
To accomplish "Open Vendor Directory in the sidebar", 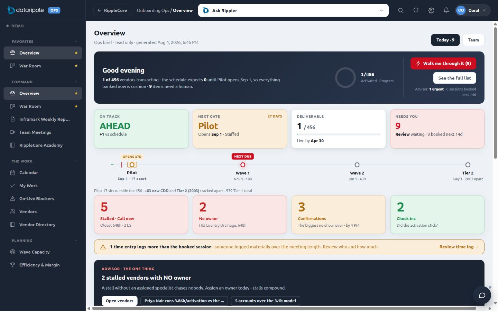I will (43, 225).
